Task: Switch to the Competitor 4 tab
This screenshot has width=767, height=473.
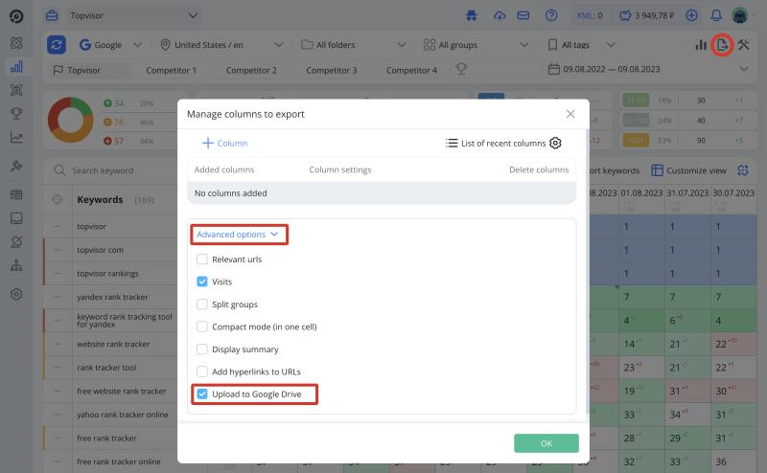Action: click(x=411, y=70)
